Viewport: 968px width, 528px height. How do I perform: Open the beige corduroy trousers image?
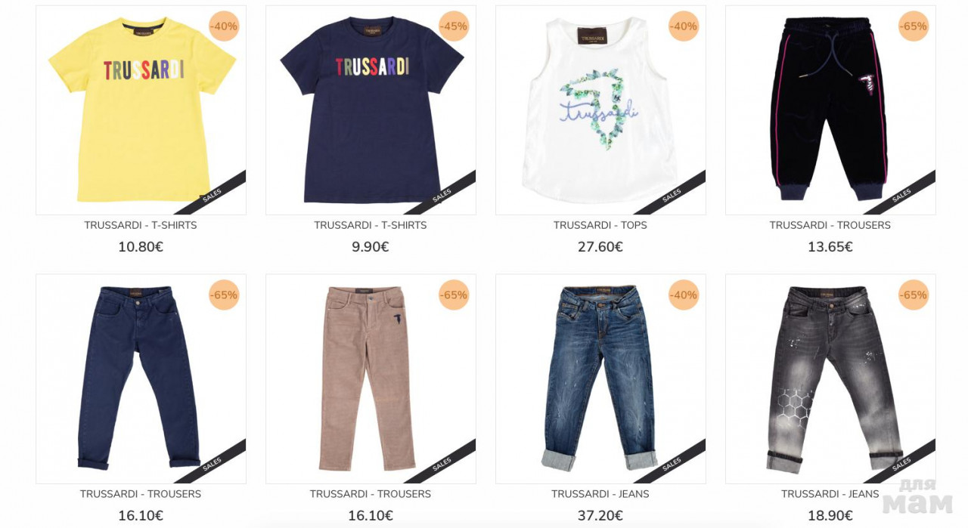coord(371,378)
